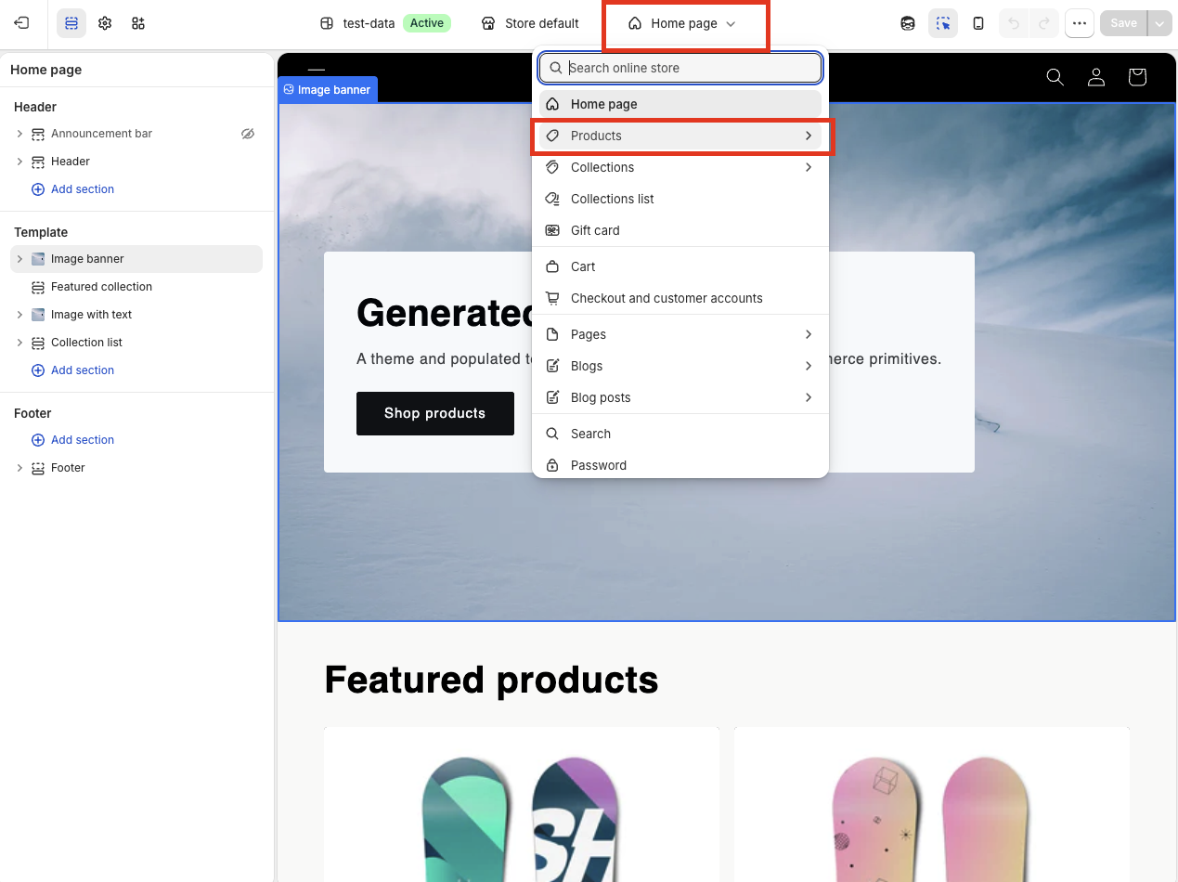Select Blogs in template menu

[x=680, y=366]
